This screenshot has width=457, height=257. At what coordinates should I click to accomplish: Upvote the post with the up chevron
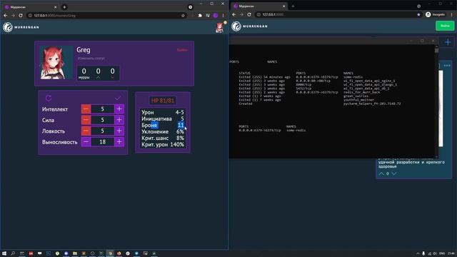click(381, 173)
